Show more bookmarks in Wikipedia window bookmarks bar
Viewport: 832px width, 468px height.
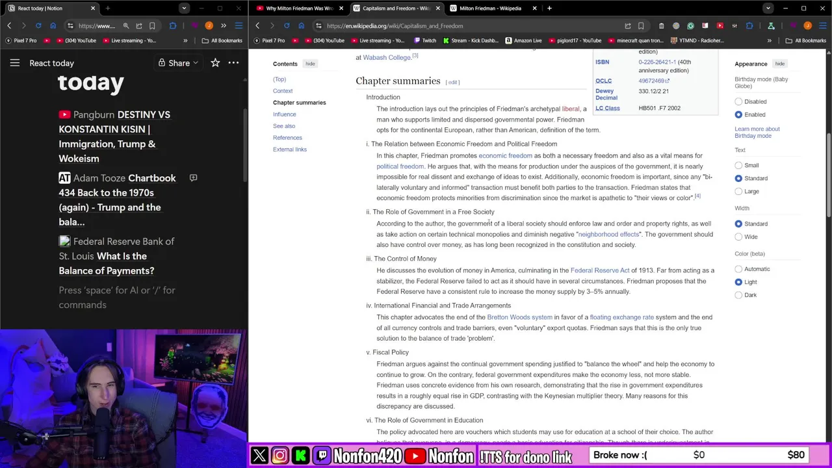pyautogui.click(x=769, y=40)
